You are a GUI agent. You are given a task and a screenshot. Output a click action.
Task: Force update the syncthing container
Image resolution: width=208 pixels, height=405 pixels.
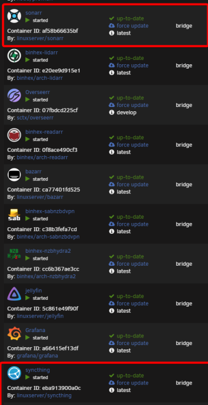tap(129, 383)
